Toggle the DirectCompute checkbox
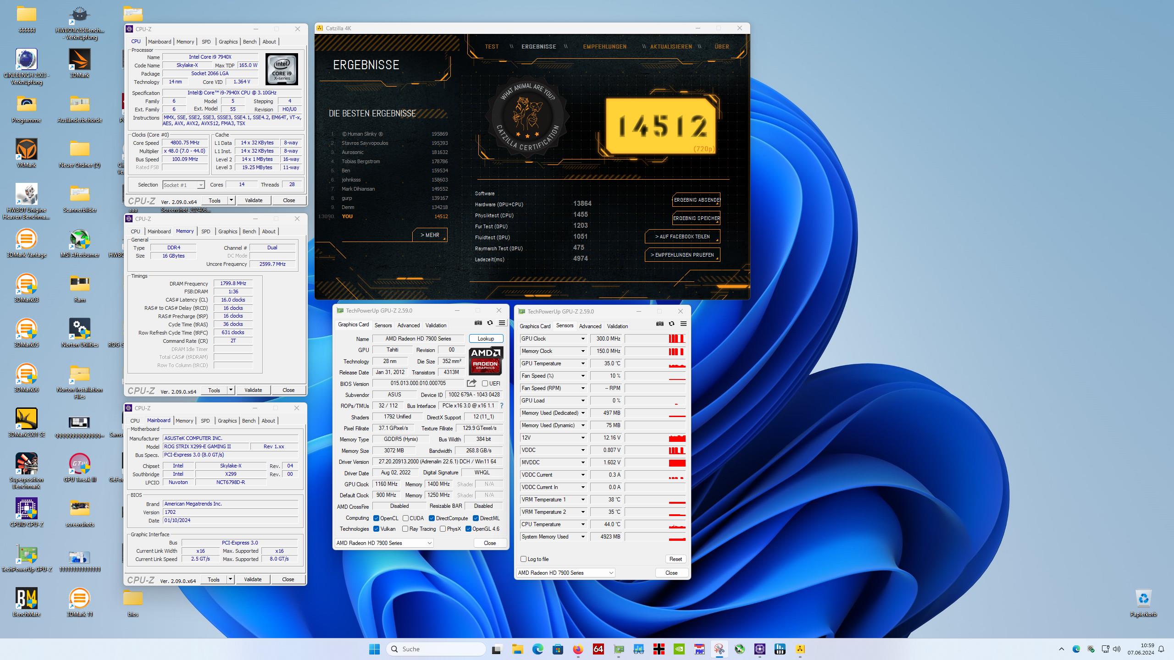Image resolution: width=1174 pixels, height=660 pixels. (432, 518)
